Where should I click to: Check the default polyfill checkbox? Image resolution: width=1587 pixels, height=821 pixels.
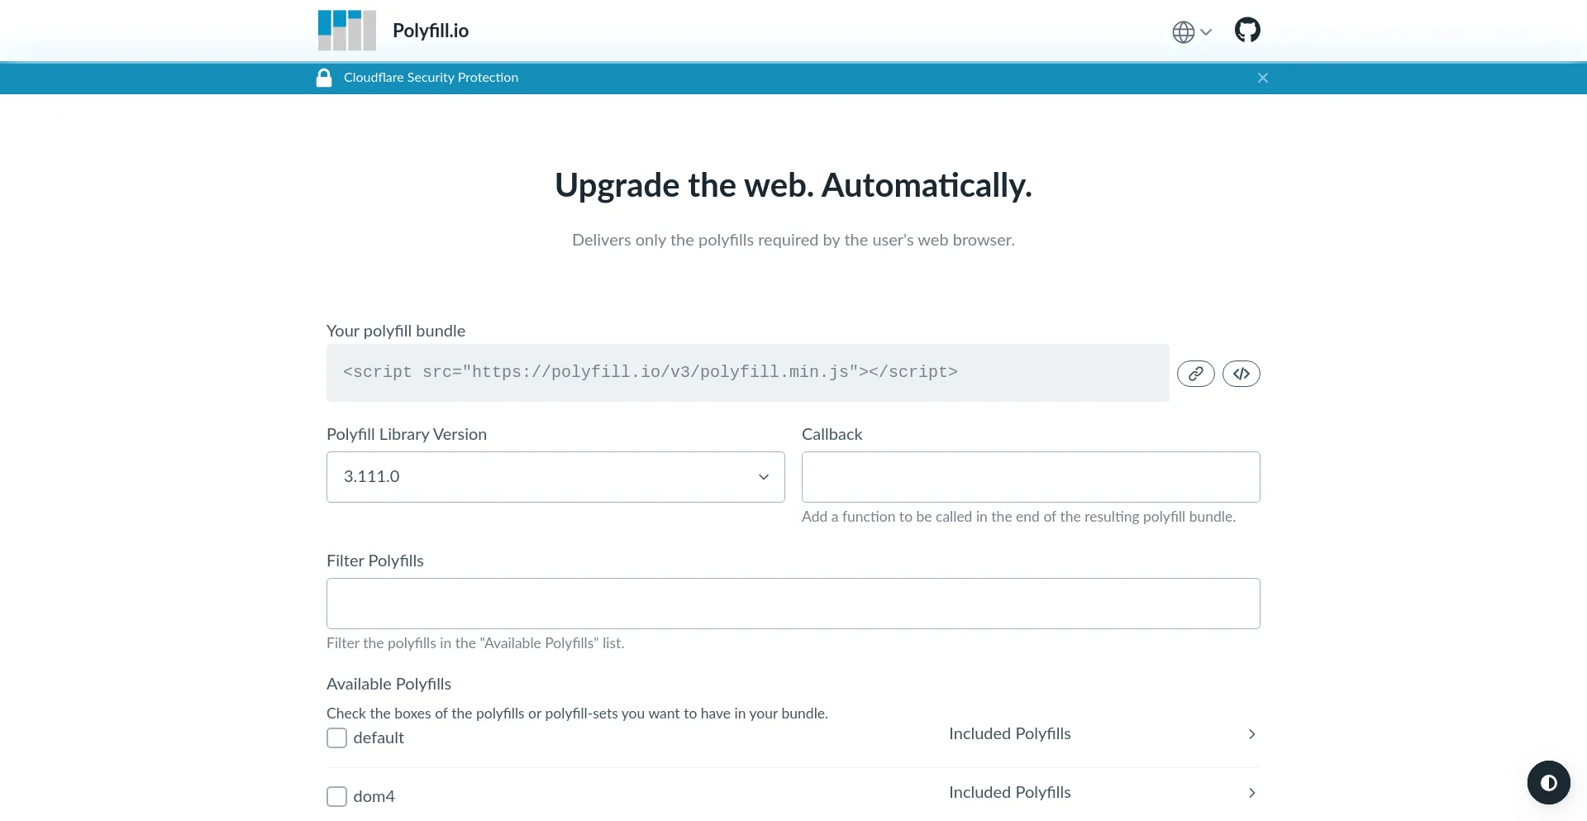pyautogui.click(x=336, y=737)
